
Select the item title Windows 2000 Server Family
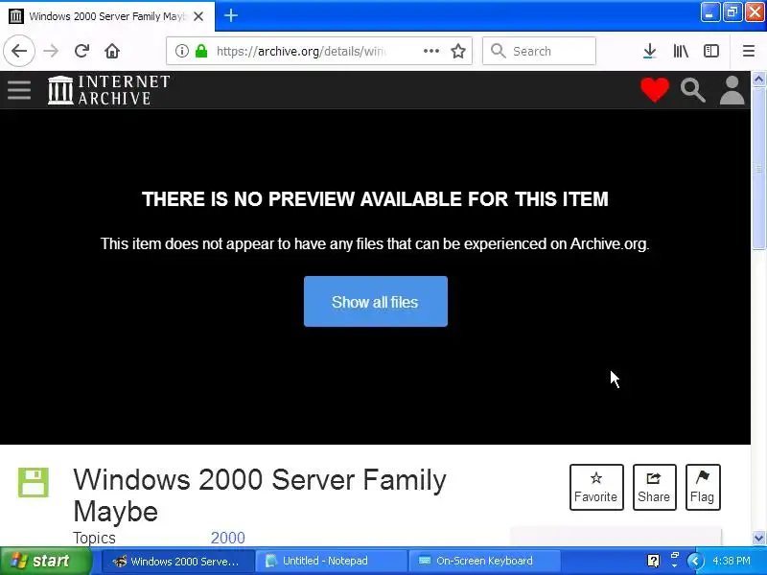click(x=260, y=480)
